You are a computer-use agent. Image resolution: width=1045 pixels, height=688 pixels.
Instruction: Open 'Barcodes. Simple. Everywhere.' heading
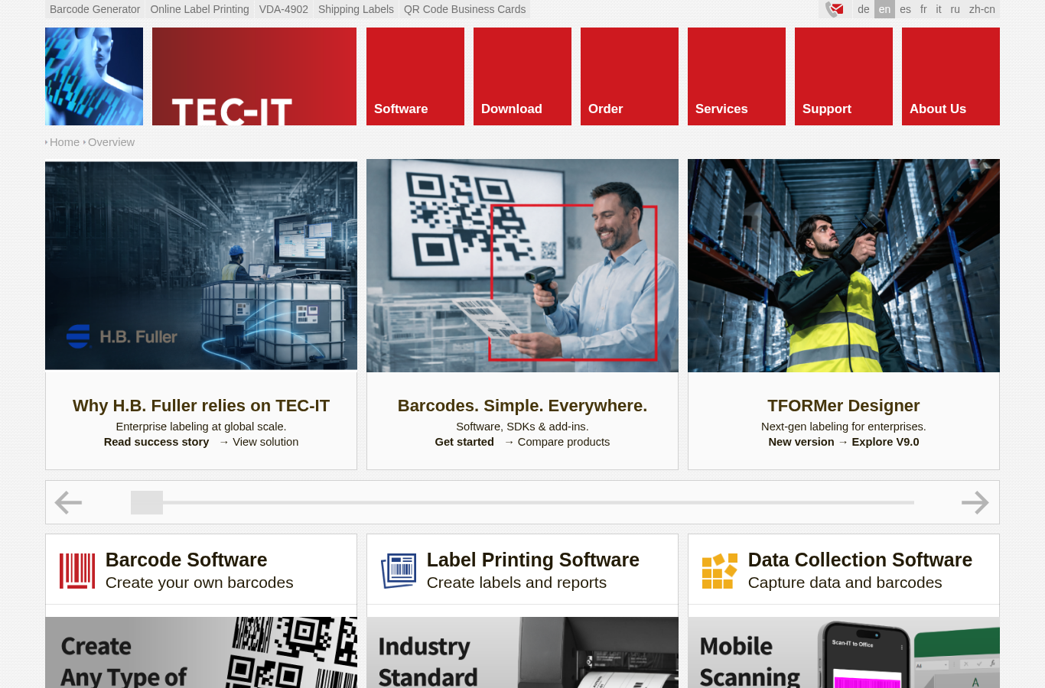click(522, 406)
